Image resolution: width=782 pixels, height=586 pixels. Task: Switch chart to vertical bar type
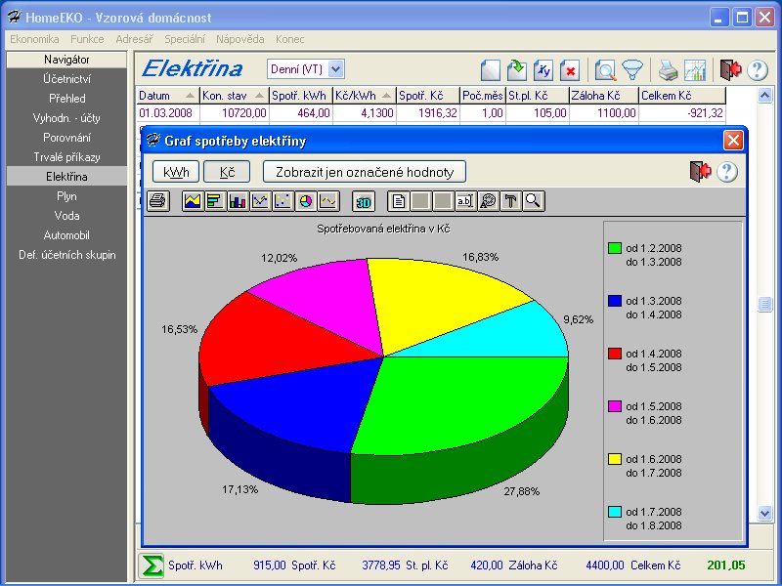tap(238, 201)
